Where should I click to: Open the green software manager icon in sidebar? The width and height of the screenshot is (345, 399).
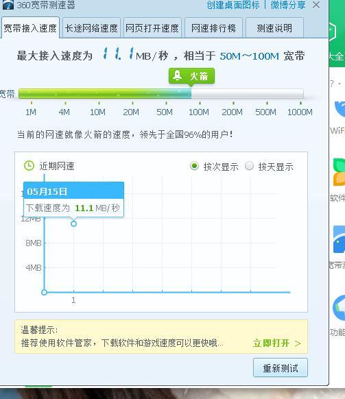[339, 172]
